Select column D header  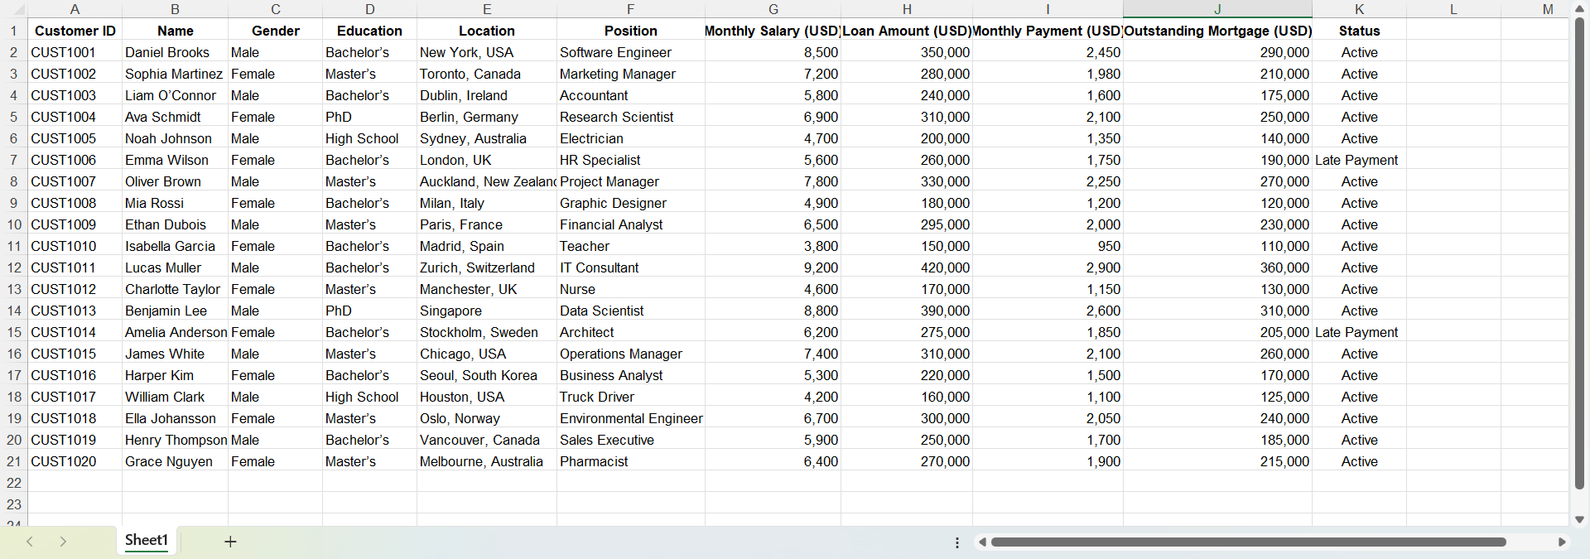coord(369,9)
